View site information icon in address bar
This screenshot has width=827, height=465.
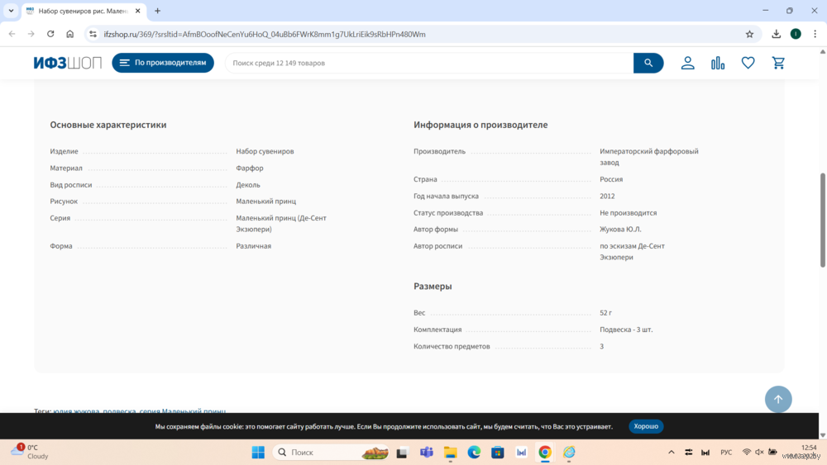(x=93, y=34)
